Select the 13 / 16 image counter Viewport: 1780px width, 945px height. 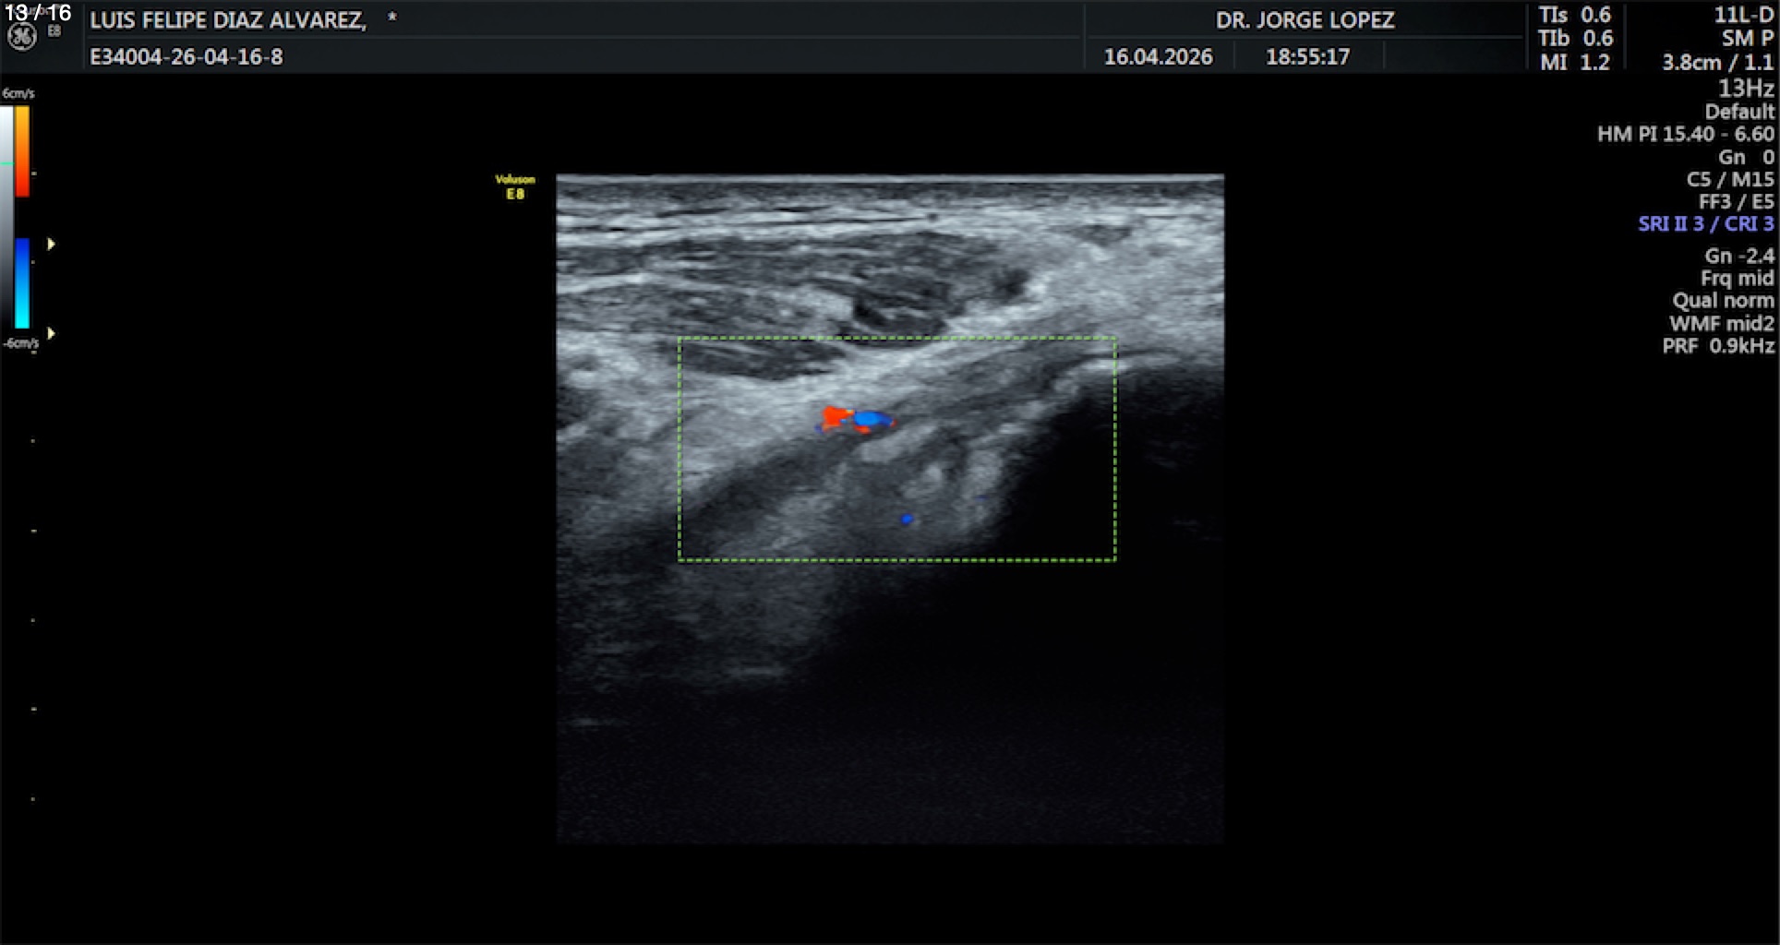(38, 13)
